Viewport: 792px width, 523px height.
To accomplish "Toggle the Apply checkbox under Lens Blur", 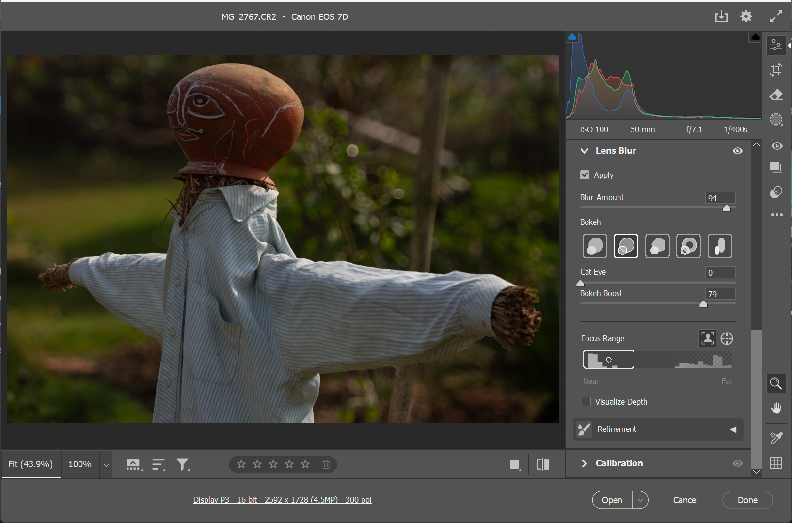I will coord(585,174).
